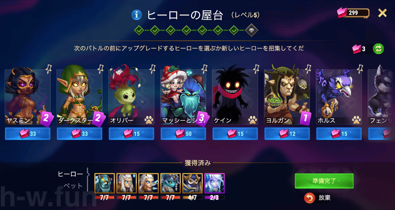Buy マッシーとシュルーム for 50 tickets

click(x=183, y=134)
